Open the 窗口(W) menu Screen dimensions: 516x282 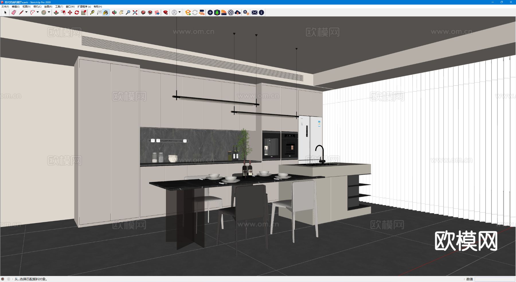70,7
